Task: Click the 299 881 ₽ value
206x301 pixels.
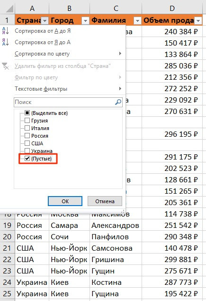Action: (181, 259)
